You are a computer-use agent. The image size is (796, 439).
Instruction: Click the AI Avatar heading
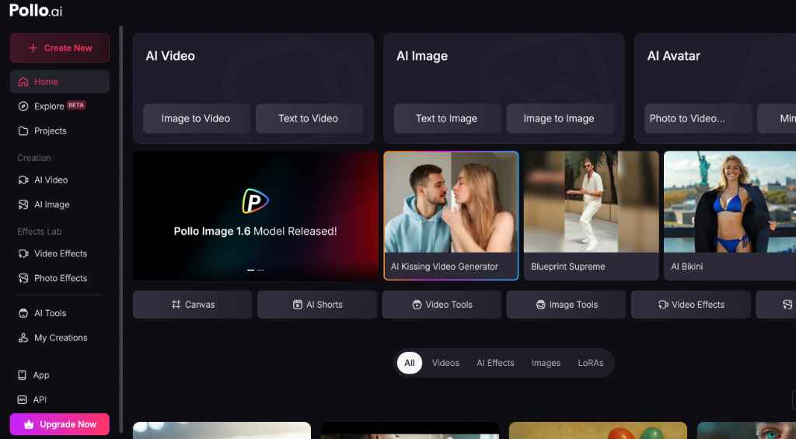click(674, 56)
